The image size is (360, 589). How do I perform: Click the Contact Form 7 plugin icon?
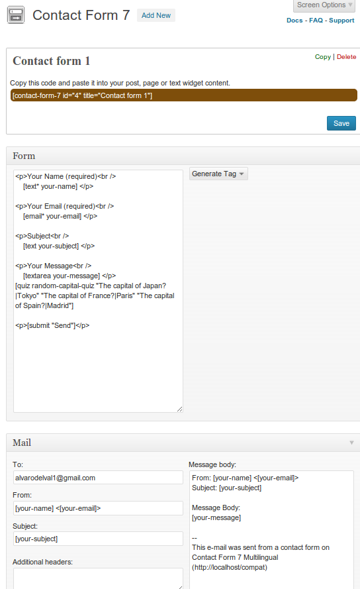point(16,15)
